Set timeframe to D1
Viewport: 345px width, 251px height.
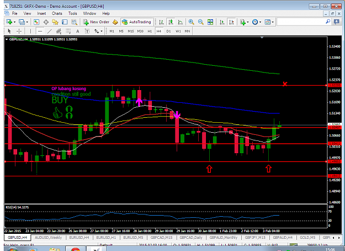coord(168,32)
